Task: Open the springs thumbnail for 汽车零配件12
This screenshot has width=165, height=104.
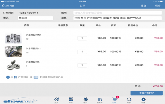Action: coord(13,38)
